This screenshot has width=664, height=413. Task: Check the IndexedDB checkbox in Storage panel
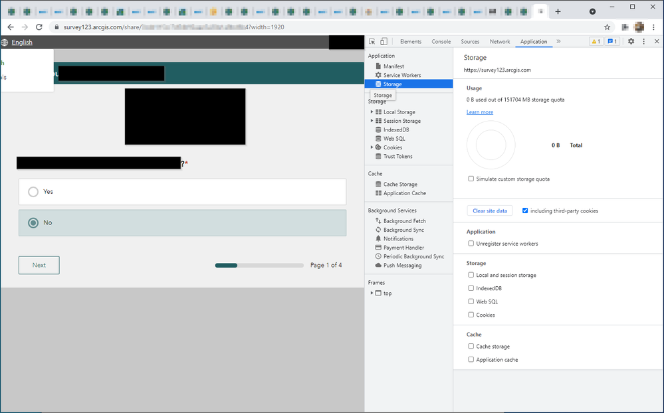(x=471, y=288)
